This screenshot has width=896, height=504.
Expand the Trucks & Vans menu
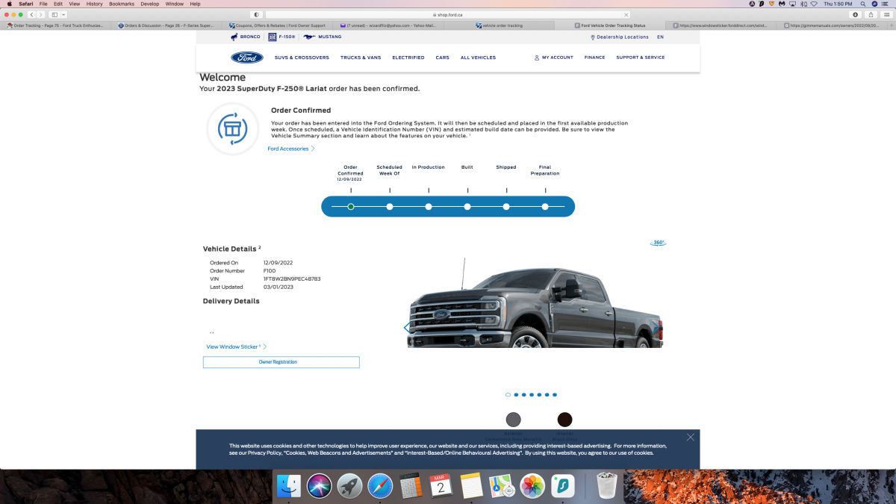click(x=361, y=57)
